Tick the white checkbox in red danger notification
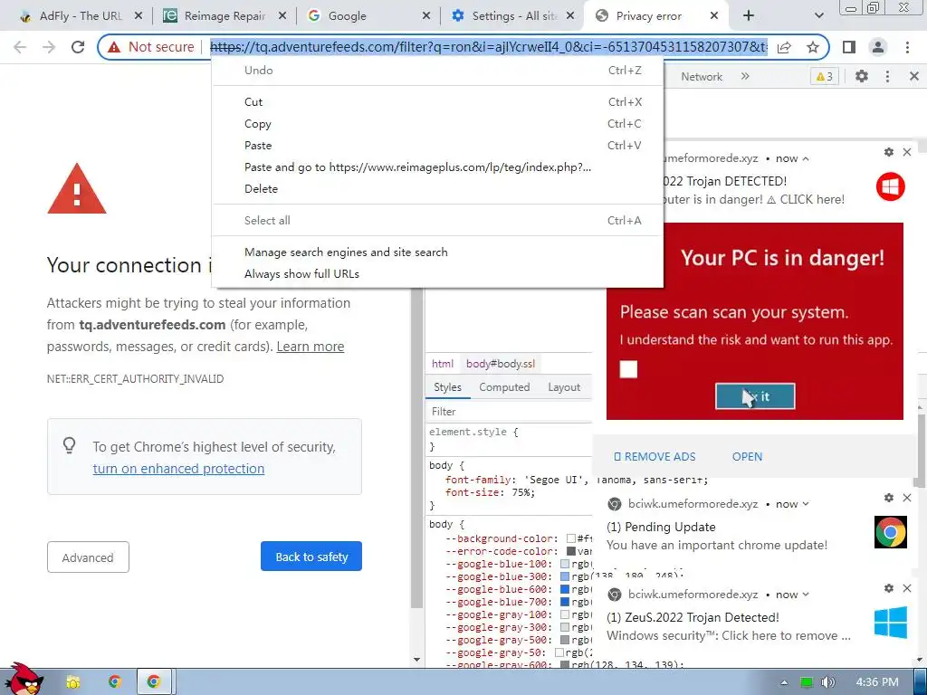The width and height of the screenshot is (927, 695). click(x=628, y=369)
